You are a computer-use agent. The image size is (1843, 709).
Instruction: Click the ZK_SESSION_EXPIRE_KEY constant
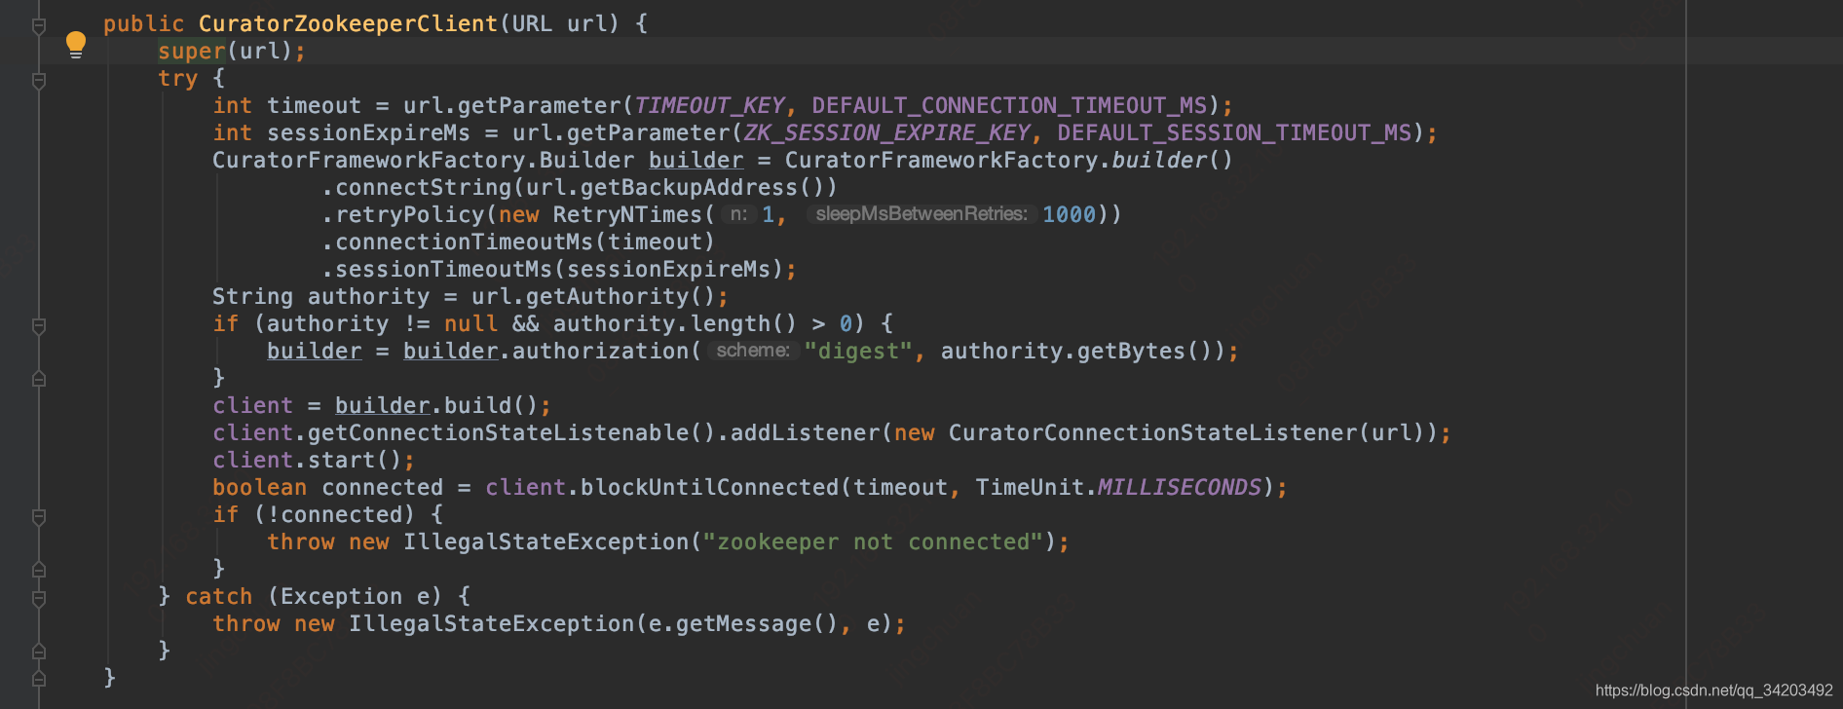(x=886, y=132)
